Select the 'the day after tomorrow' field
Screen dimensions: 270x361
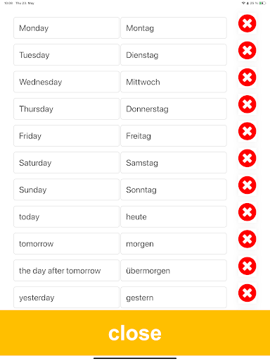66,271
